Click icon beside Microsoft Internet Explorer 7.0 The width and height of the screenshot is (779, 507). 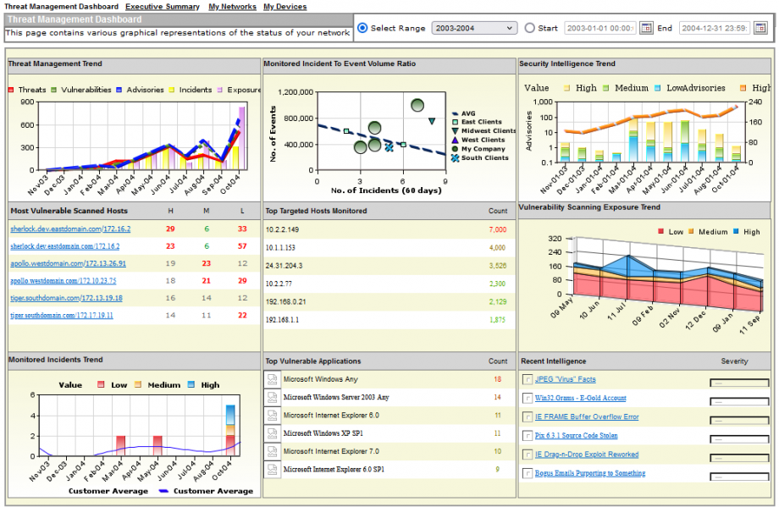273,451
